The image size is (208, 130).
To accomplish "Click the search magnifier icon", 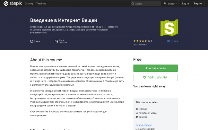I will (133, 3).
